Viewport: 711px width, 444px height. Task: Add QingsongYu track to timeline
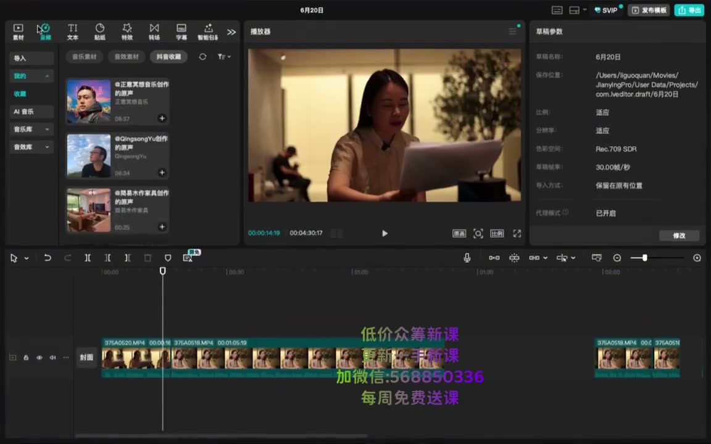pos(162,173)
